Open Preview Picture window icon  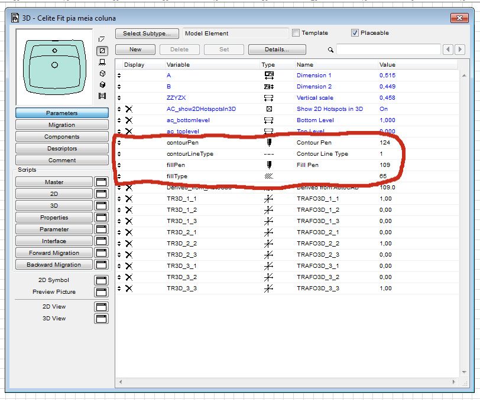(101, 292)
